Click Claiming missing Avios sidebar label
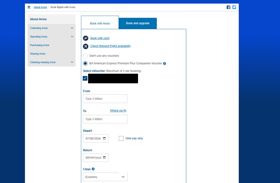Screen dimensions: 280x183 [43, 62]
